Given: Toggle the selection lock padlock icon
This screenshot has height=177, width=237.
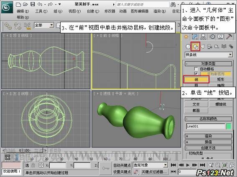Looking at the screenshot, I should (33, 165).
